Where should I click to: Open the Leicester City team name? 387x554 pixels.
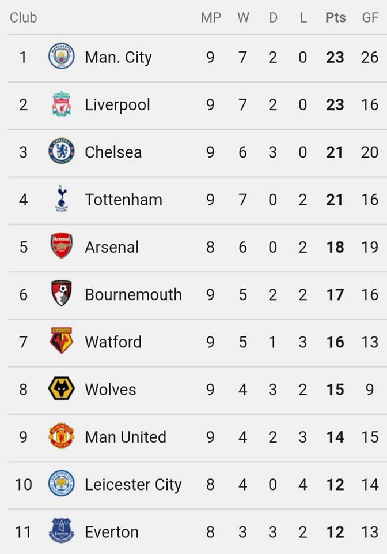[x=133, y=485]
